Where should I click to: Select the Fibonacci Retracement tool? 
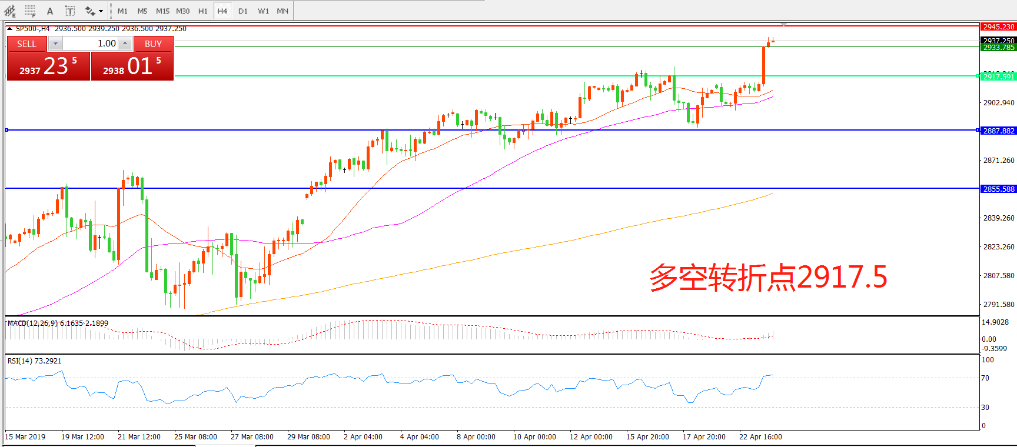30,11
